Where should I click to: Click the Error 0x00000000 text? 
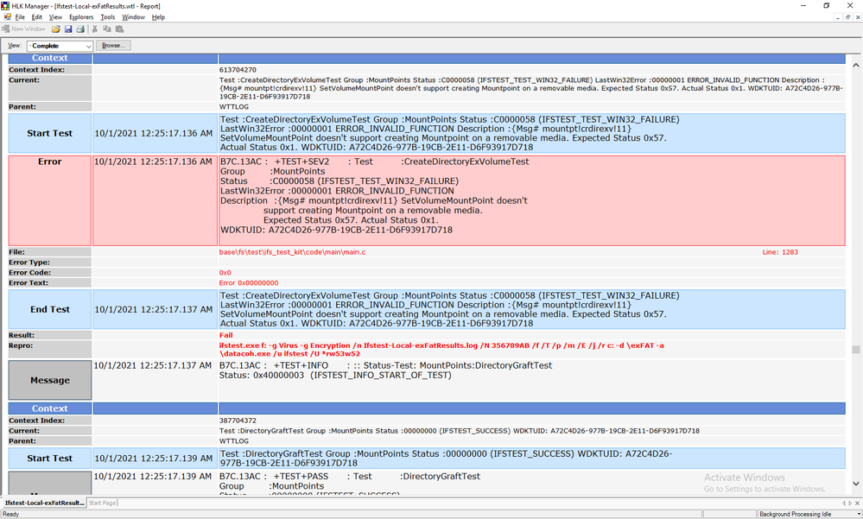pyautogui.click(x=249, y=283)
